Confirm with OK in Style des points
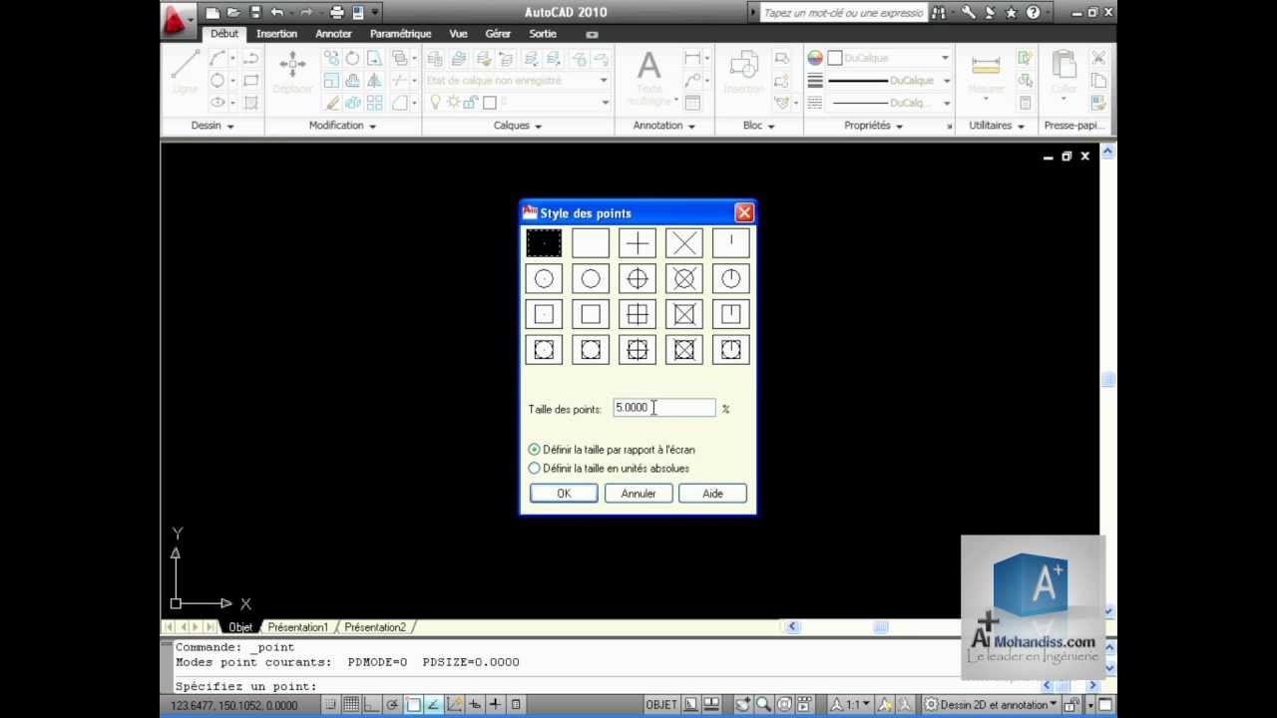Viewport: 1277px width, 718px height. [x=564, y=494]
